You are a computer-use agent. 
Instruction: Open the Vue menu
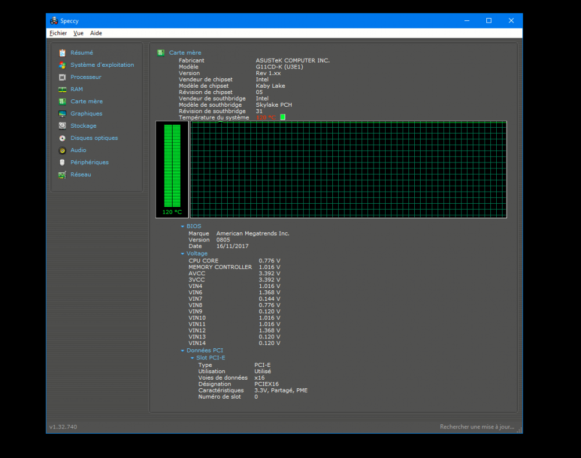pos(78,34)
